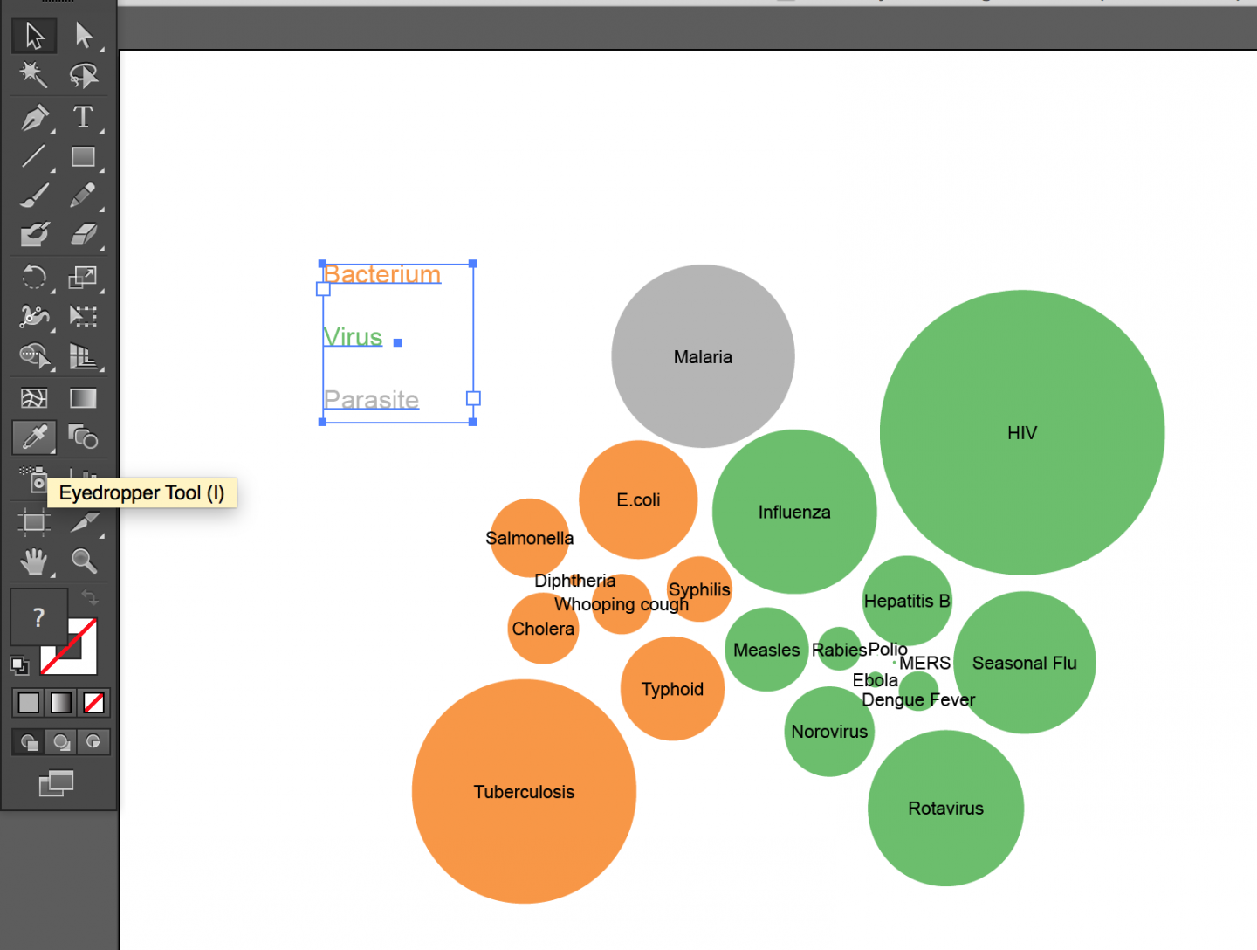The height and width of the screenshot is (950, 1257).
Task: Select the Selection tool
Action: (x=33, y=36)
